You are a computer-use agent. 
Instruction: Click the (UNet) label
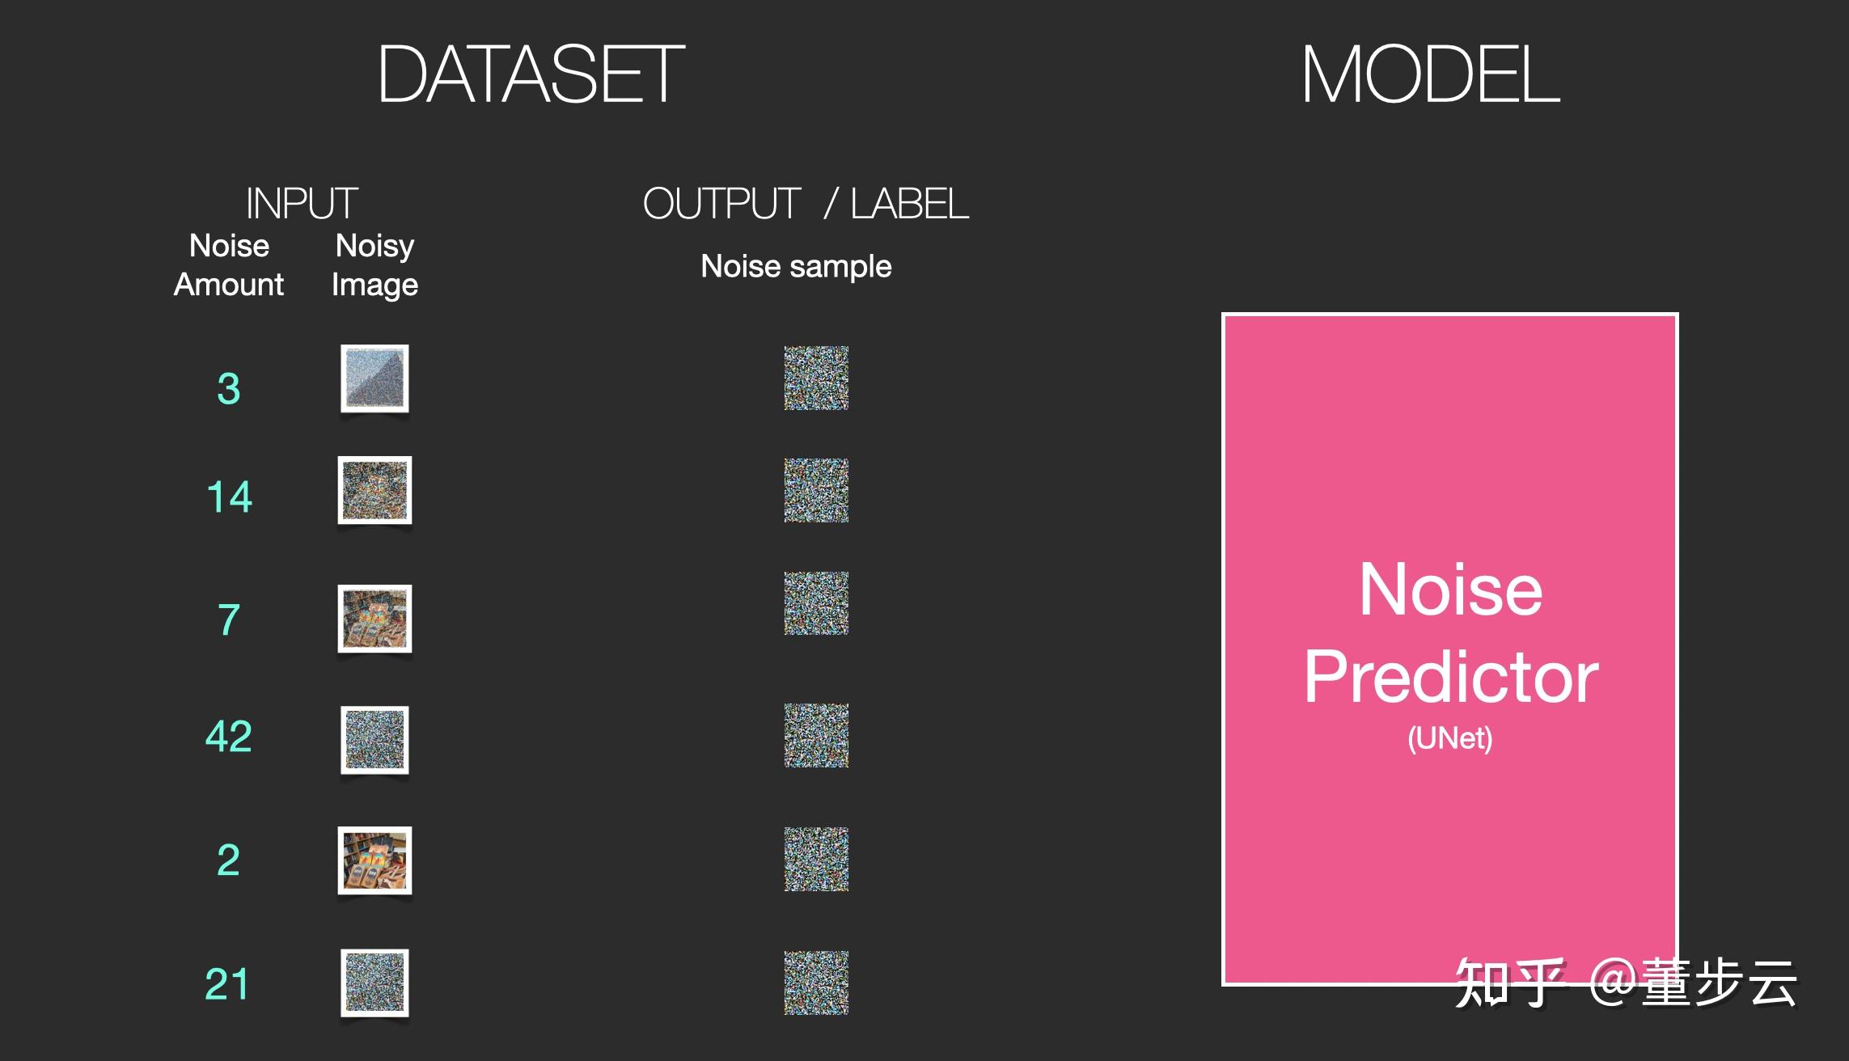coord(1450,738)
